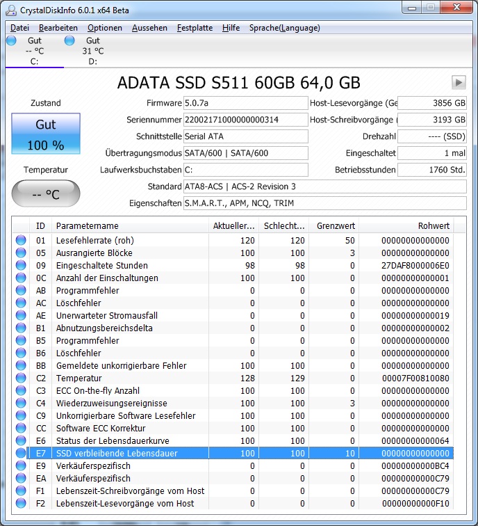Select the D: drive tab at 31 °C
This screenshot has width=478, height=526.
(93, 51)
